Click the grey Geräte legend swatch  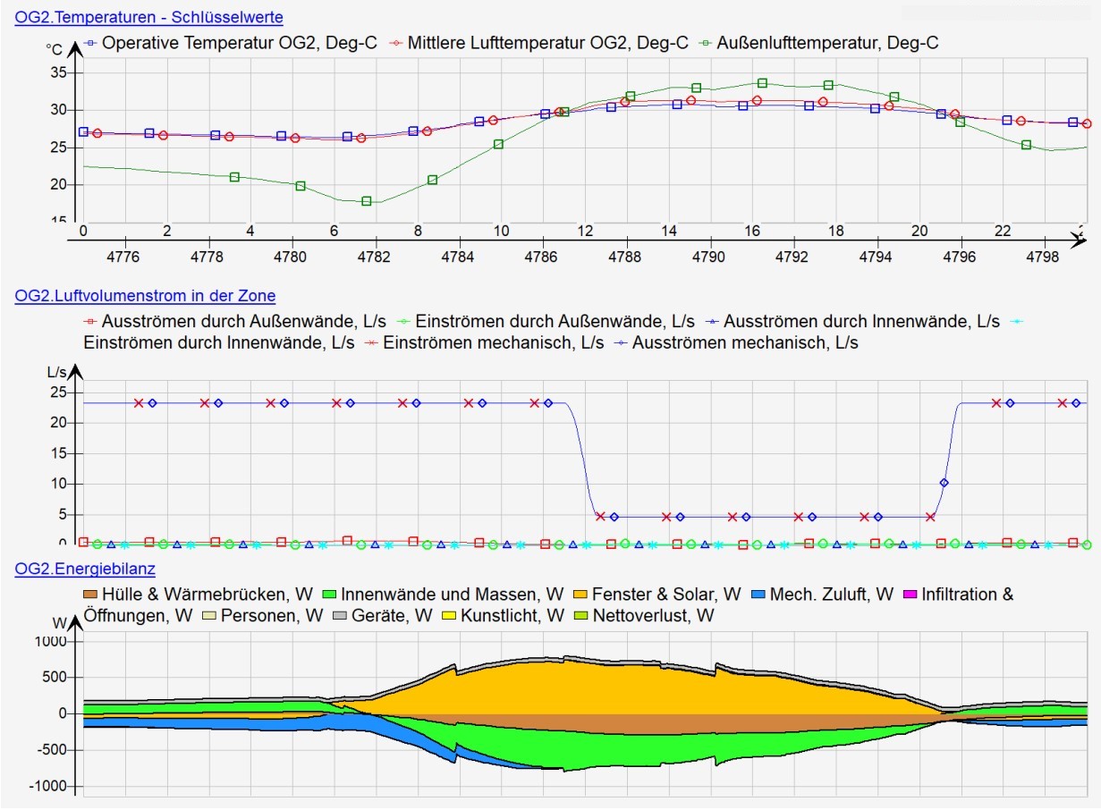tap(340, 616)
